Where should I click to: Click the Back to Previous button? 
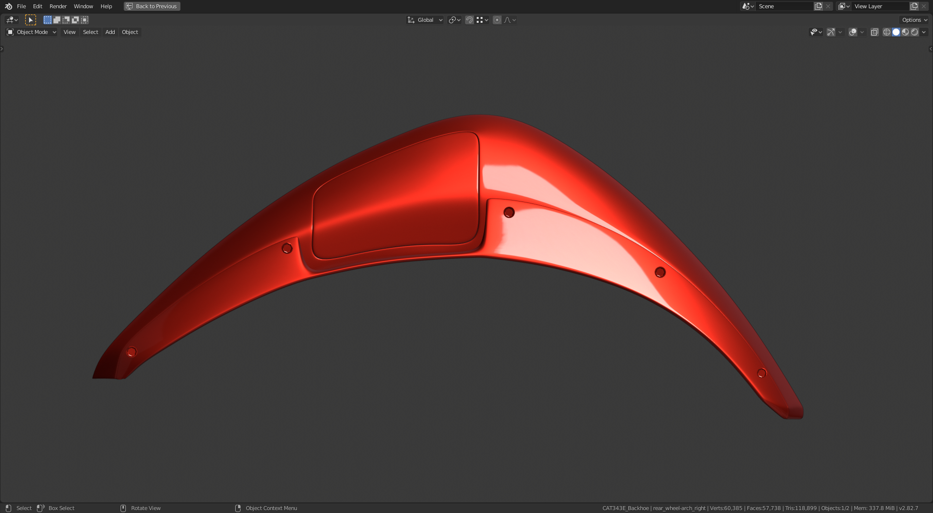pyautogui.click(x=152, y=6)
